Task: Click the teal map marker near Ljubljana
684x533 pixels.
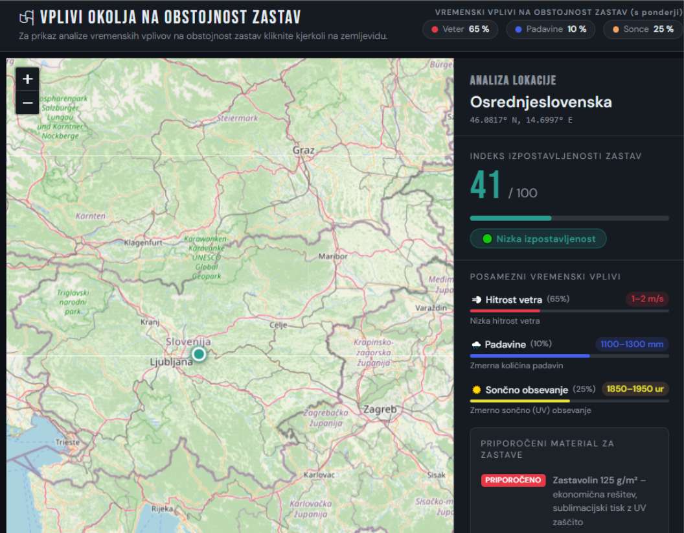Action: point(199,353)
